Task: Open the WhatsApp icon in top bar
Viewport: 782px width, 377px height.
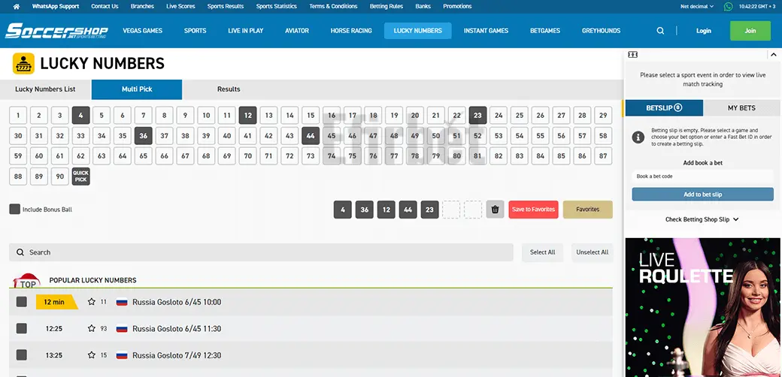Action: tap(729, 7)
